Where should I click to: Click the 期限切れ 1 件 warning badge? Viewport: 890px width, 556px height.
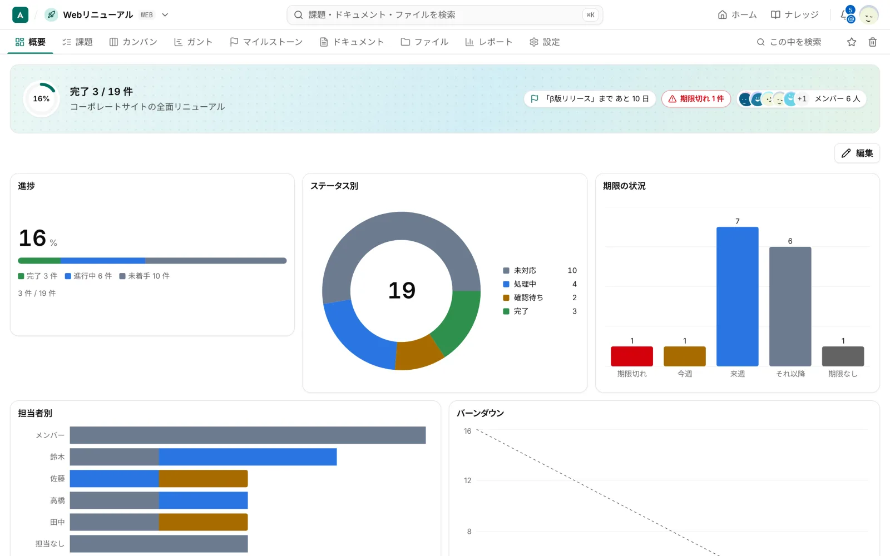[696, 98]
